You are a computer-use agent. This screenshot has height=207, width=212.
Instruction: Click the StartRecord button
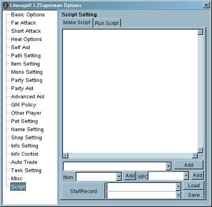(83, 191)
